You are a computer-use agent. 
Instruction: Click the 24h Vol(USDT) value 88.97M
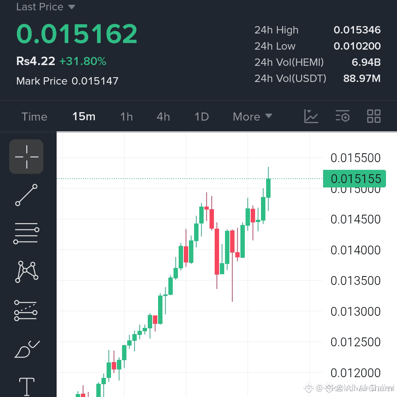(x=362, y=79)
